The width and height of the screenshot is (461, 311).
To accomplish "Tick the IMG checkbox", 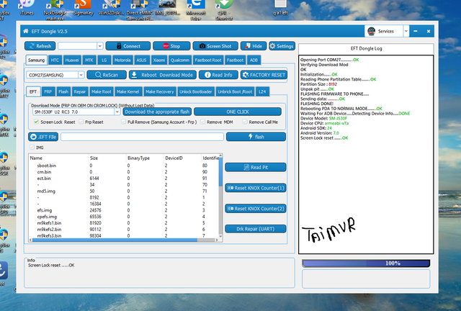I will click(32, 147).
